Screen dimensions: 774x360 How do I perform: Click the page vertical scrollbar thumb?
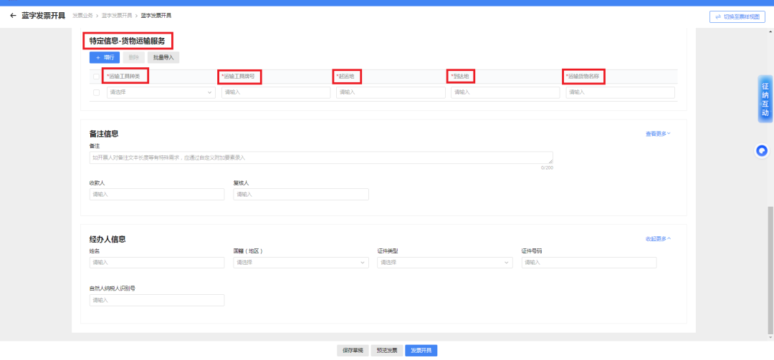pyautogui.click(x=771, y=269)
